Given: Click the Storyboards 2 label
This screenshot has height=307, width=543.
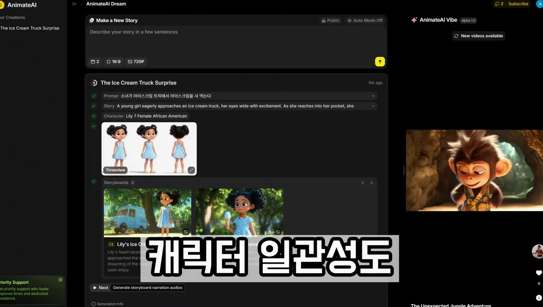Looking at the screenshot, I should pos(119,183).
